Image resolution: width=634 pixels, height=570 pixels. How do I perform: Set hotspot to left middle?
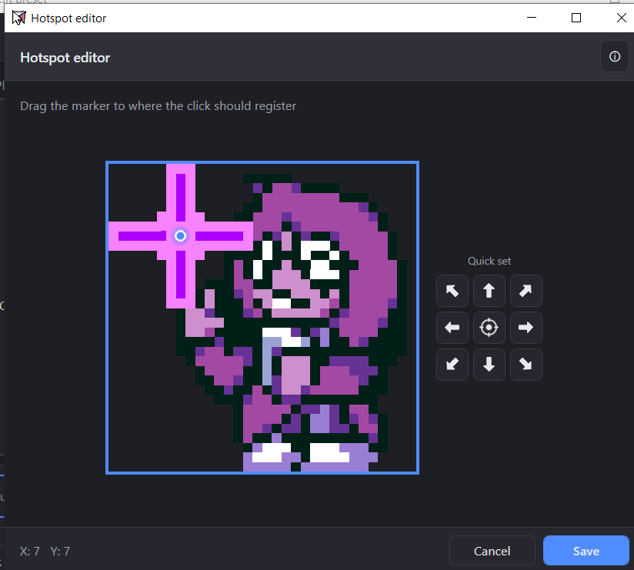tap(452, 328)
